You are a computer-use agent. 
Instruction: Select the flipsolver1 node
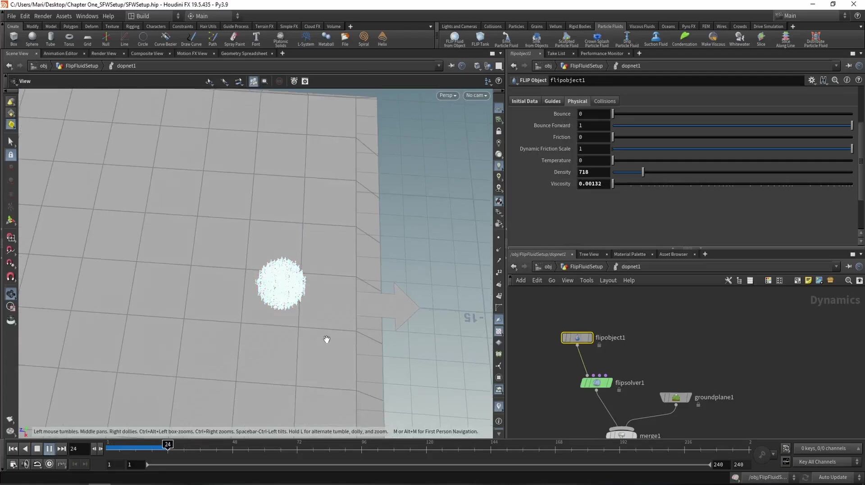(596, 383)
